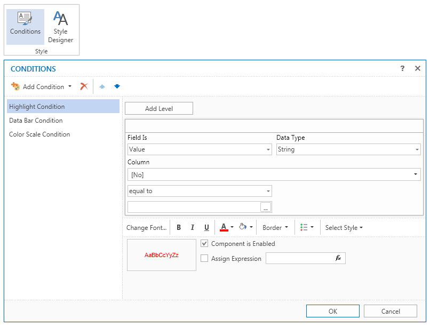Toggle Italic formatting

193,227
